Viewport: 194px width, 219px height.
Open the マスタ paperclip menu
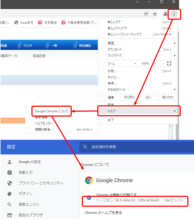[25, 46]
